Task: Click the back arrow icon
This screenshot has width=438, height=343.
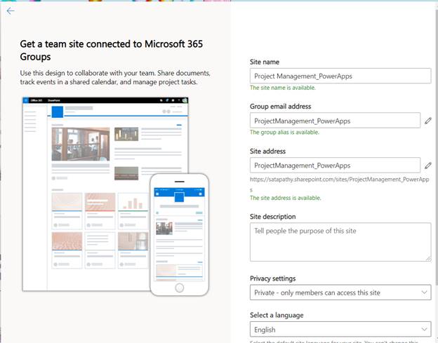Action: point(11,11)
